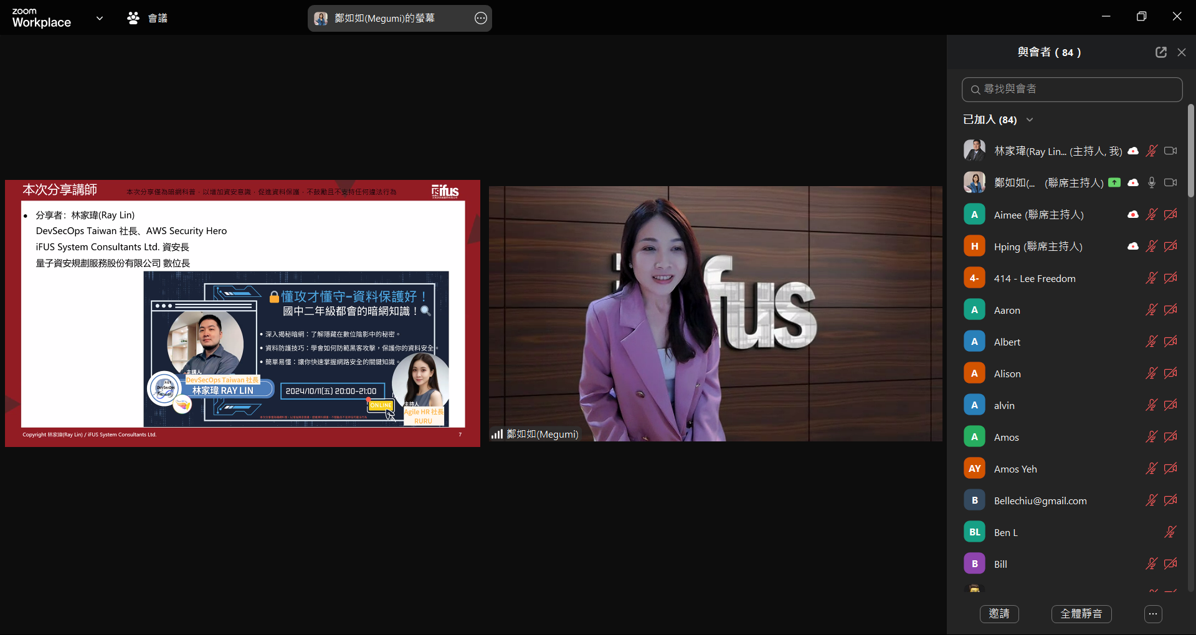Click the 尋找與會者 search field
This screenshot has width=1196, height=635.
click(x=1071, y=90)
